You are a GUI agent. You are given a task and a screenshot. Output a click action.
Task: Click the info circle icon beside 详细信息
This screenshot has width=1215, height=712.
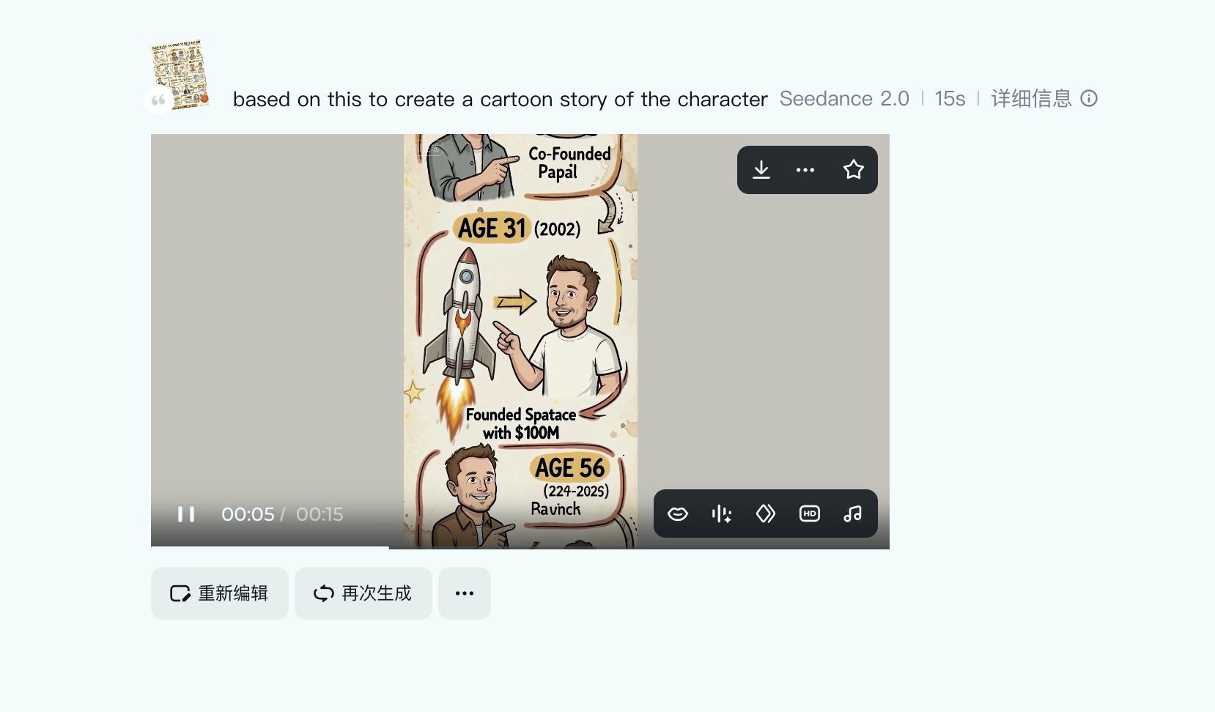click(x=1089, y=98)
